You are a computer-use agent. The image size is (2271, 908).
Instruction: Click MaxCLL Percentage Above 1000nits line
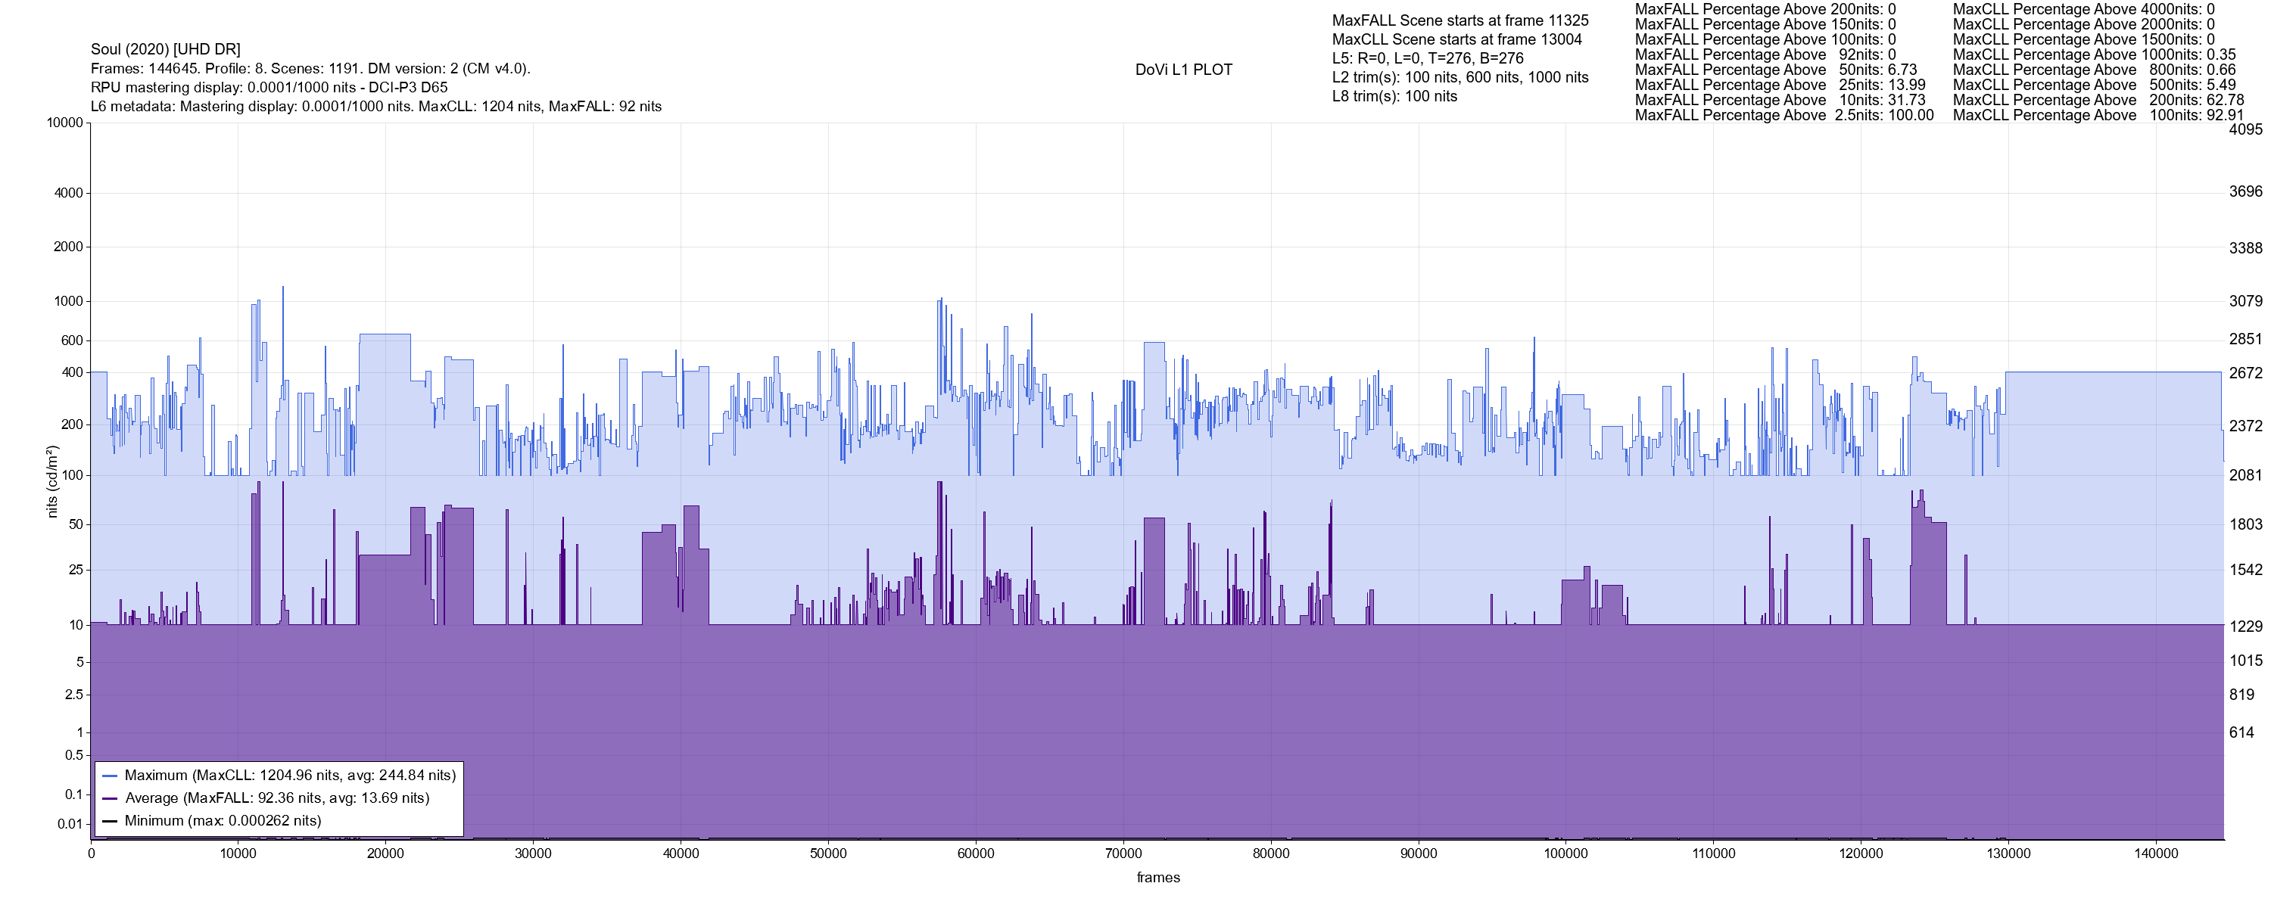tap(2093, 54)
